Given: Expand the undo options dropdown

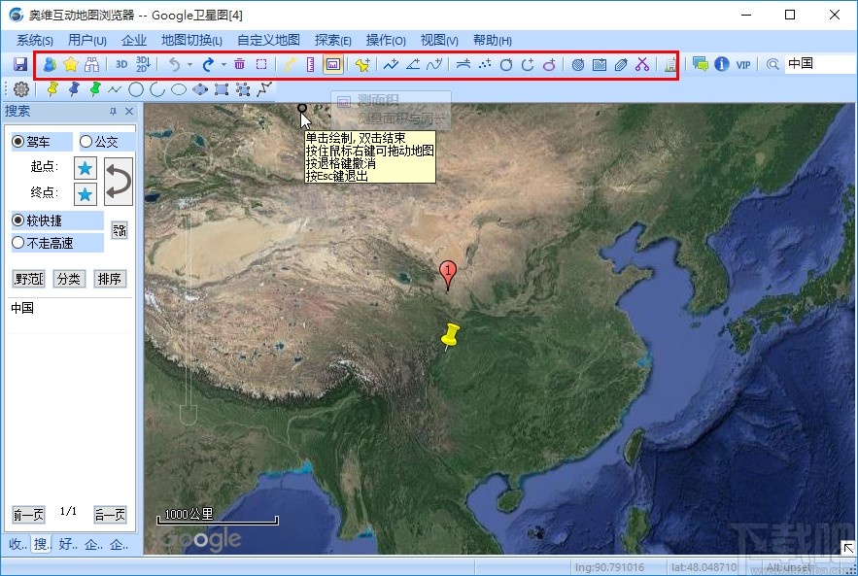Looking at the screenshot, I should coord(189,64).
